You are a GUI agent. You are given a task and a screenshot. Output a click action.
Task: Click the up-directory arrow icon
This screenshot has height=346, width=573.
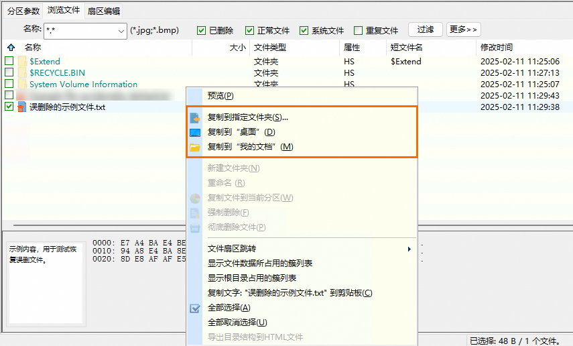(x=11, y=47)
